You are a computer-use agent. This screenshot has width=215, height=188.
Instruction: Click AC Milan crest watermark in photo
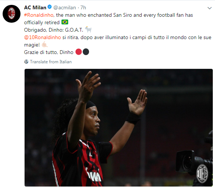pos(202,174)
